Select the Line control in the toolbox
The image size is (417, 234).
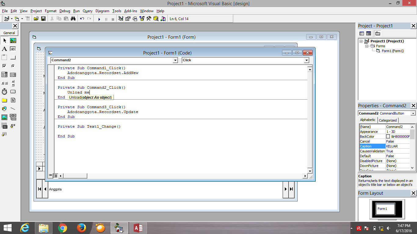pos(13,108)
